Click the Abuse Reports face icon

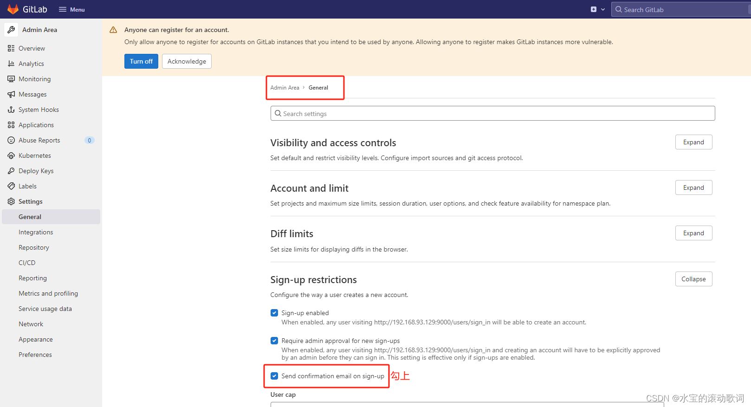click(11, 140)
